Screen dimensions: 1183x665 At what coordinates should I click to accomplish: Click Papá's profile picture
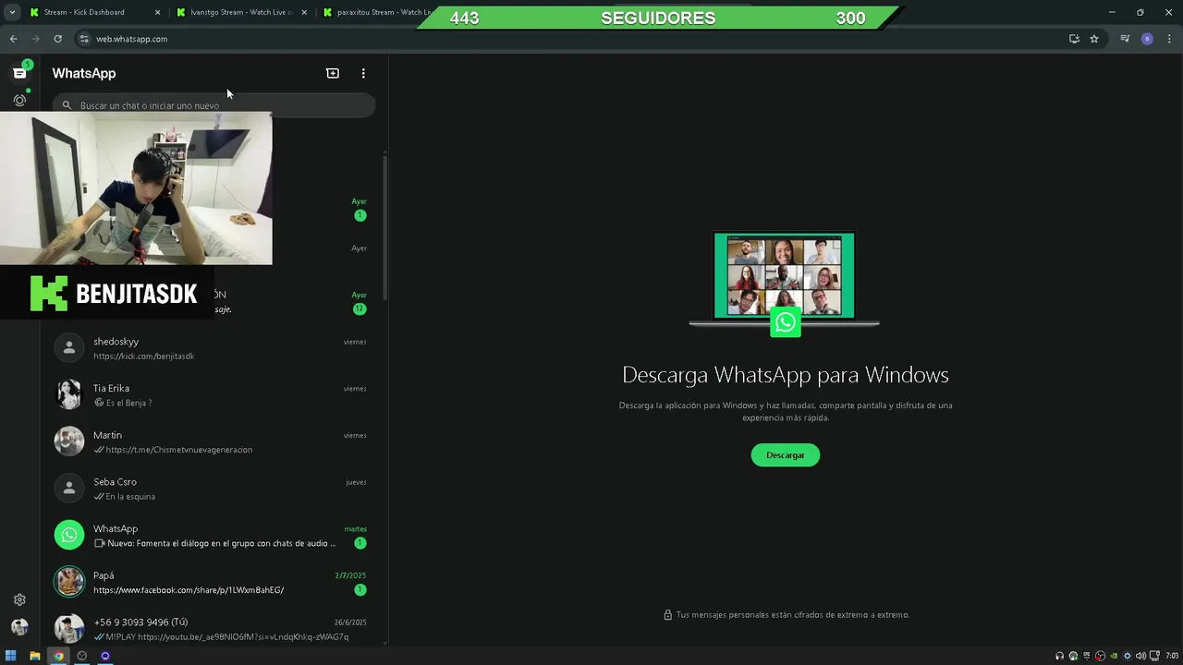(x=69, y=582)
